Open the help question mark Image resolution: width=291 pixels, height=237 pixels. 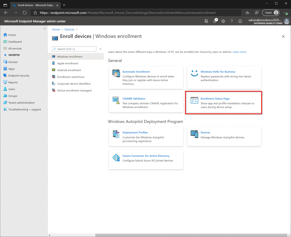point(232,21)
